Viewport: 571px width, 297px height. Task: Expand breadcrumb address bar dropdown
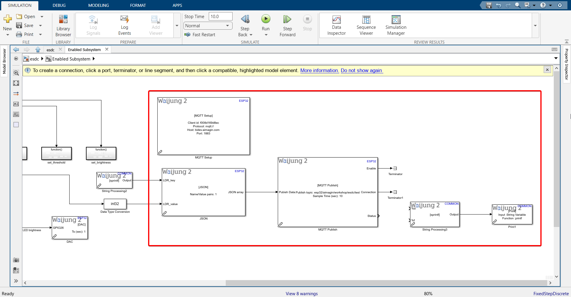(x=556, y=58)
